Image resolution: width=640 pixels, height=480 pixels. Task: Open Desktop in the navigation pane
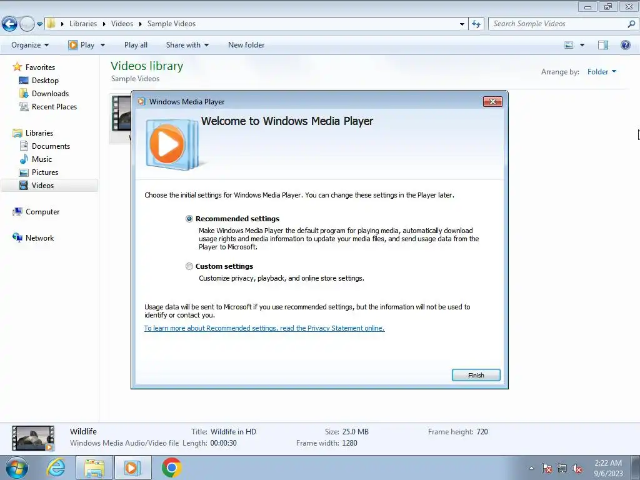45,81
